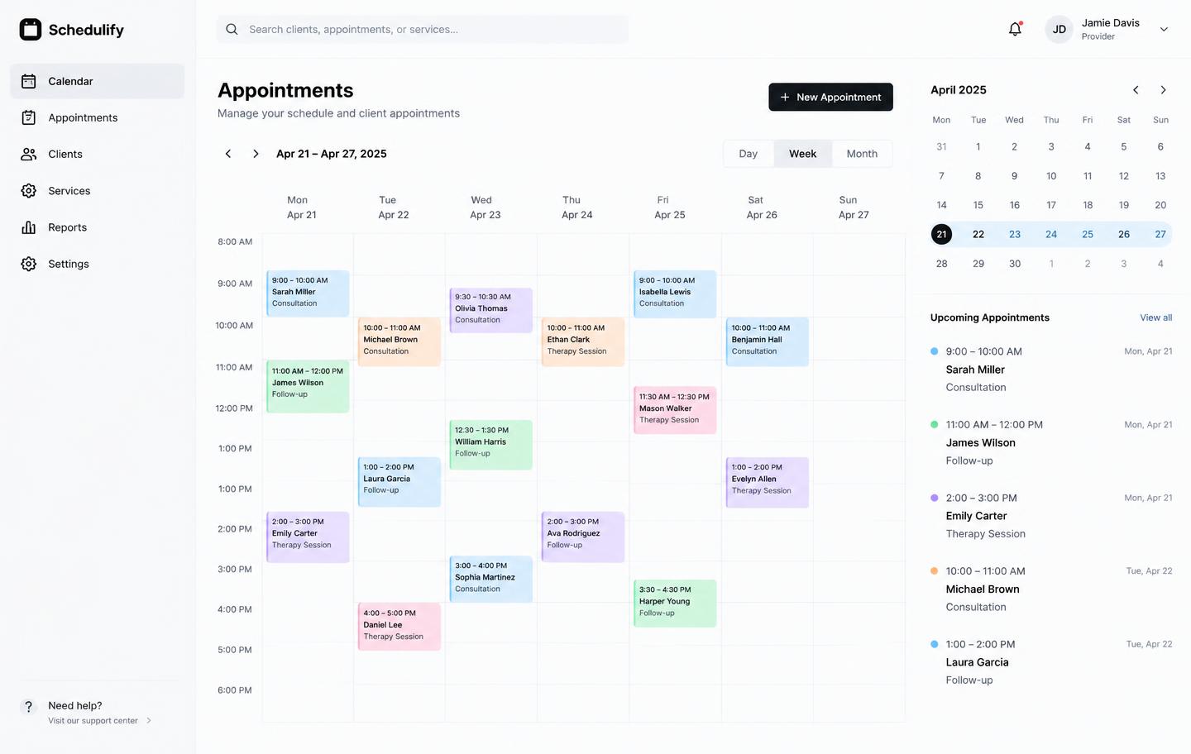Focus the search clients input field
The height and width of the screenshot is (754, 1191).
click(423, 29)
